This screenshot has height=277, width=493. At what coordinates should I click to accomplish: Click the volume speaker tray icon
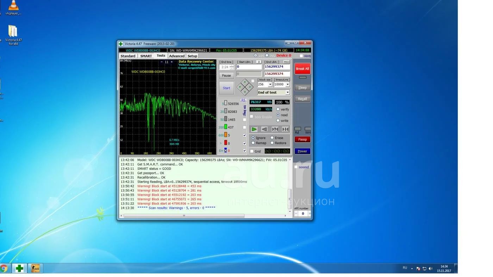pos(430,269)
